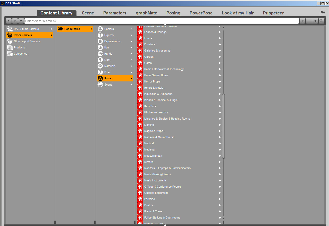Switch to the Parameters tab

pyautogui.click(x=115, y=13)
